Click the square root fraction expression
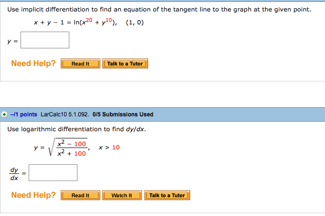The width and height of the screenshot is (325, 216). coord(68,147)
